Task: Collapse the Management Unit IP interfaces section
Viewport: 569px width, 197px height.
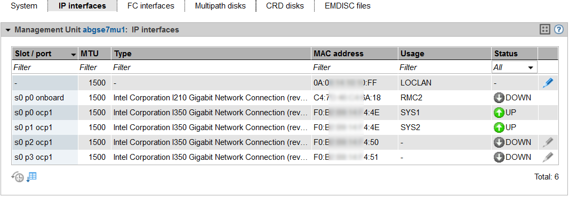Action: [x=8, y=30]
